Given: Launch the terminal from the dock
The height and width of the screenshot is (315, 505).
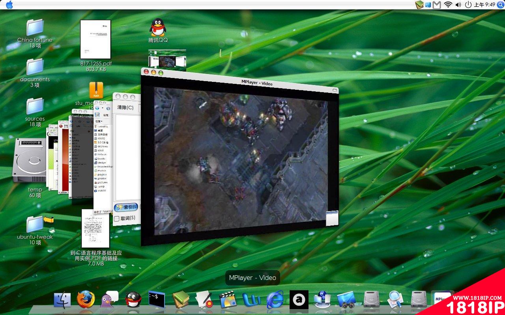Looking at the screenshot, I should click(157, 300).
